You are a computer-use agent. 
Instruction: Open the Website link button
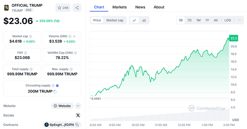[x=62, y=106]
